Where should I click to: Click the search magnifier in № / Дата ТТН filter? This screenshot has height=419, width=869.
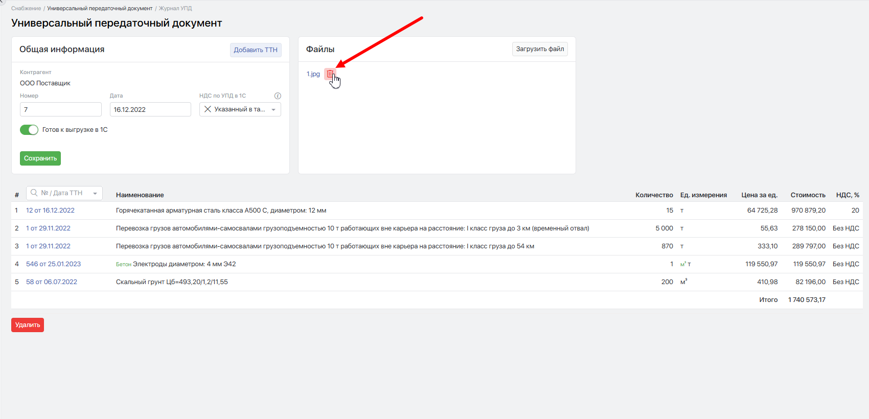(x=34, y=193)
